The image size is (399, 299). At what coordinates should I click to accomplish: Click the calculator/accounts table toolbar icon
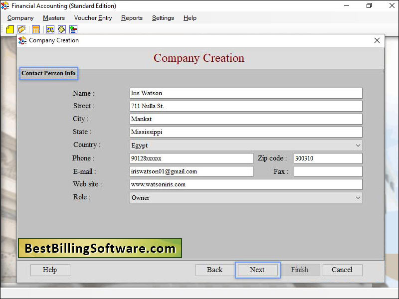[35, 29]
